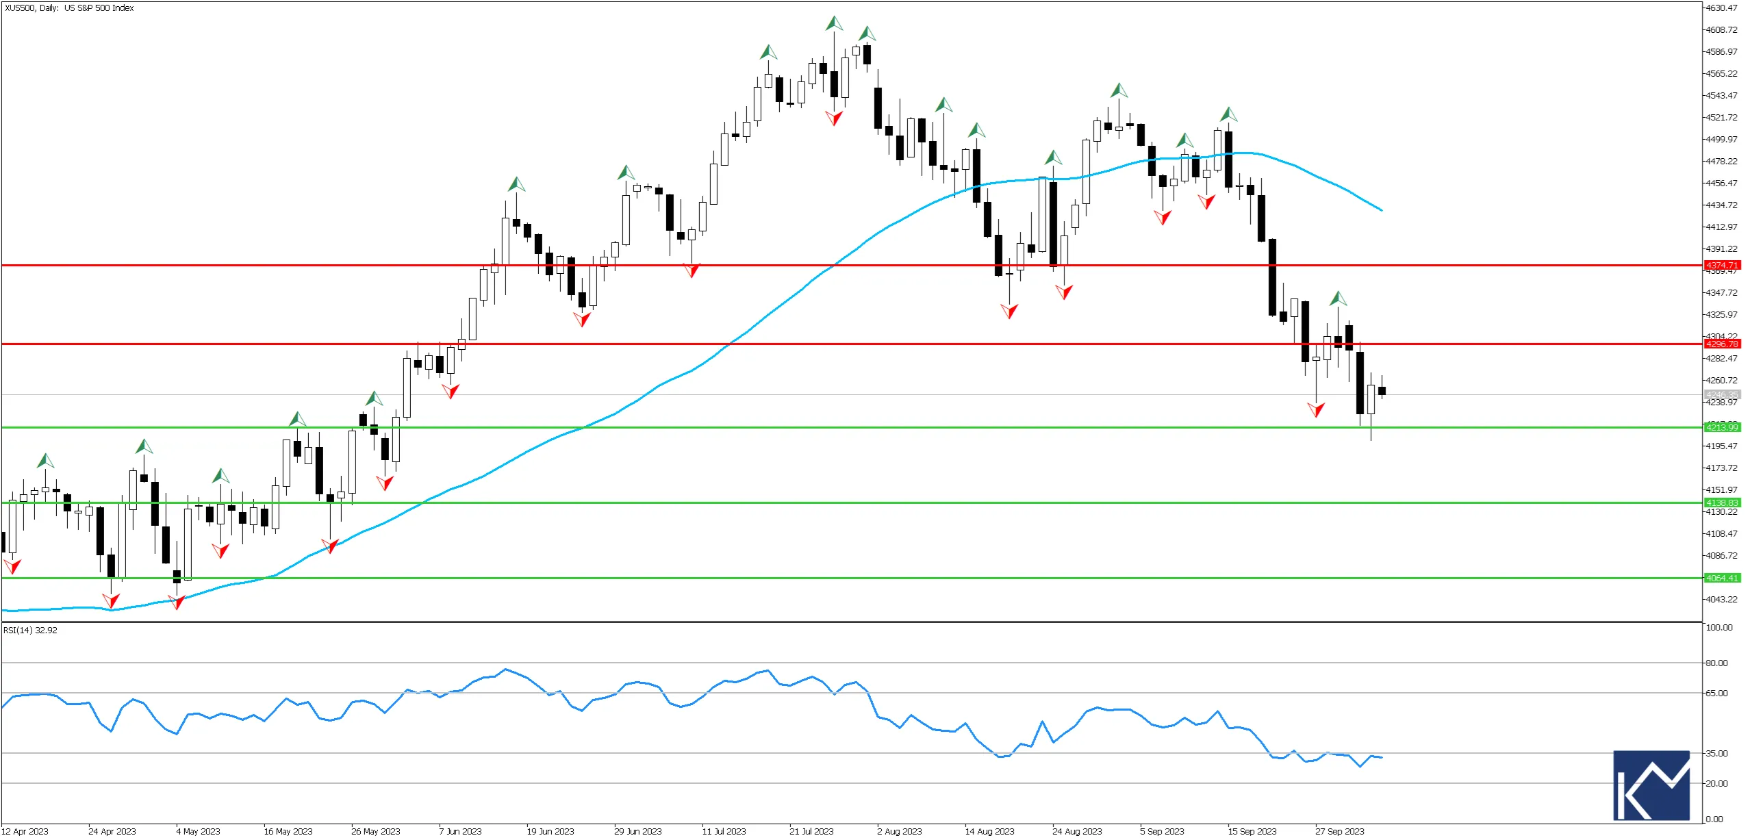Image resolution: width=1750 pixels, height=840 pixels.
Task: Select the green 4138.83 support level label
Action: 1721,502
